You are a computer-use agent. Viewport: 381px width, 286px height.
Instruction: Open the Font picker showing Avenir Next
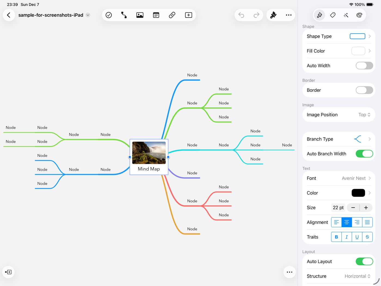coord(339,178)
